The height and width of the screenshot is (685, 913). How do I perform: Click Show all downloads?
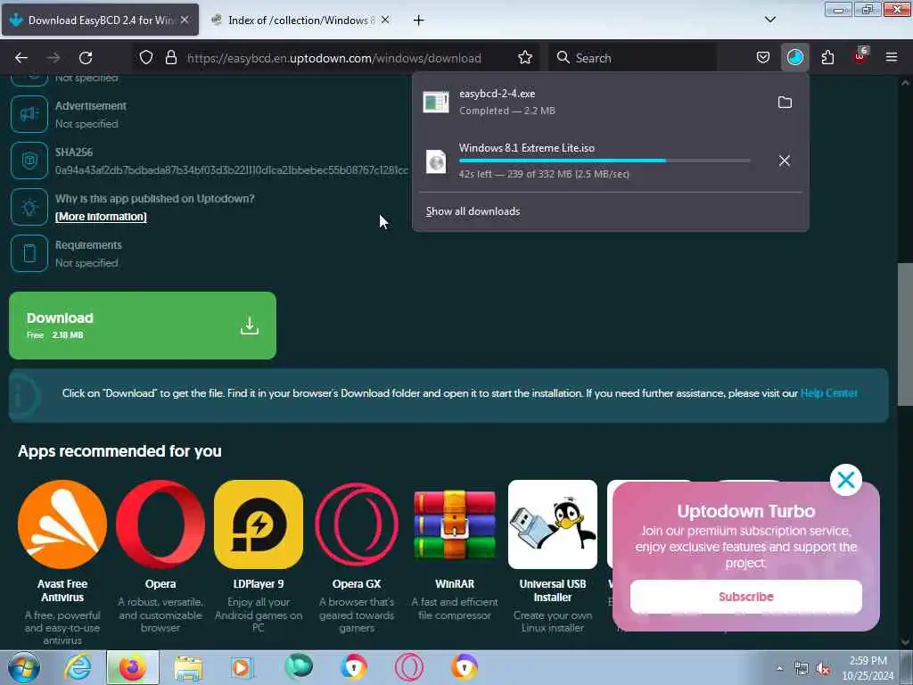point(473,211)
